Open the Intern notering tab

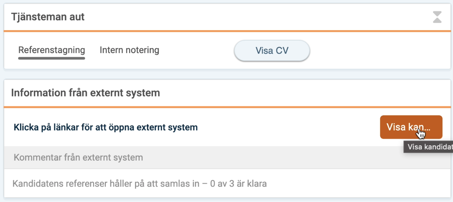[129, 50]
